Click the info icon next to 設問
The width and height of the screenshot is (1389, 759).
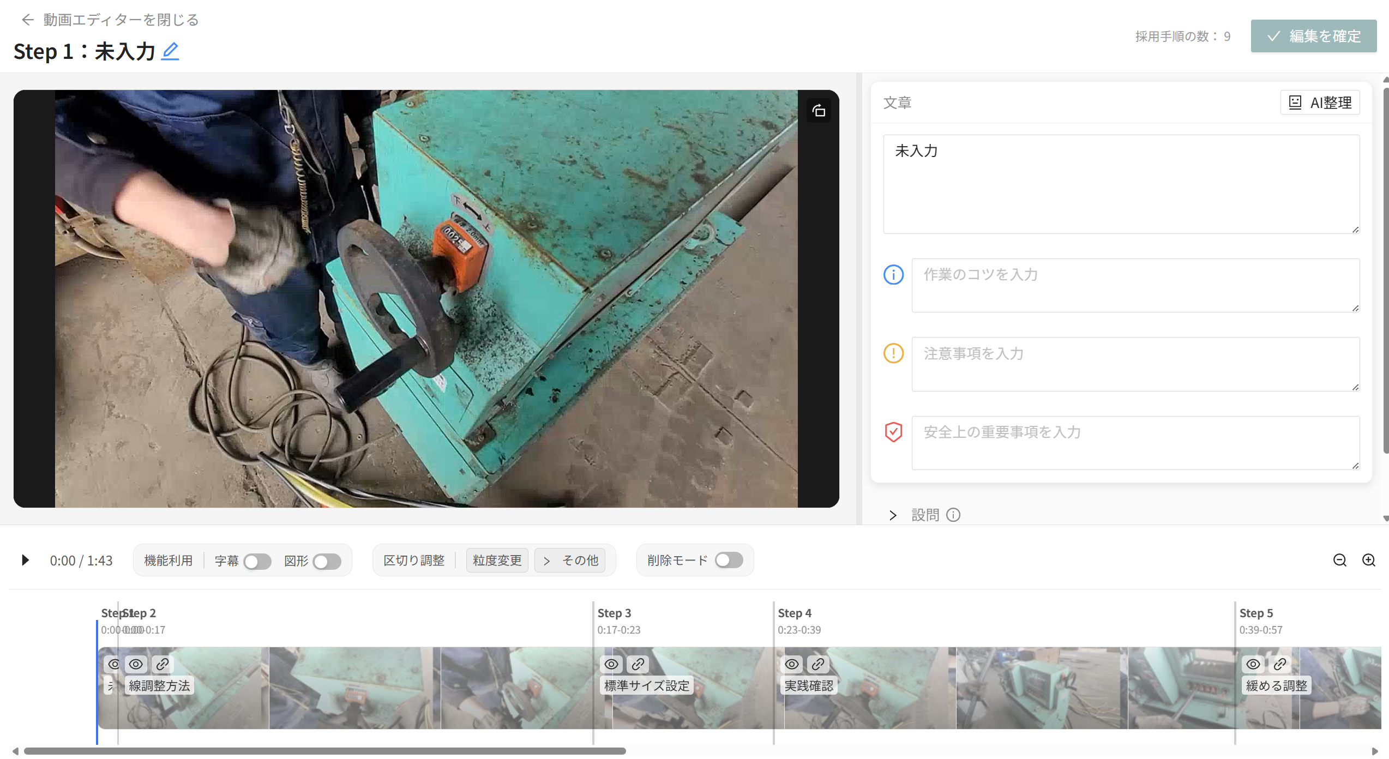pos(953,515)
